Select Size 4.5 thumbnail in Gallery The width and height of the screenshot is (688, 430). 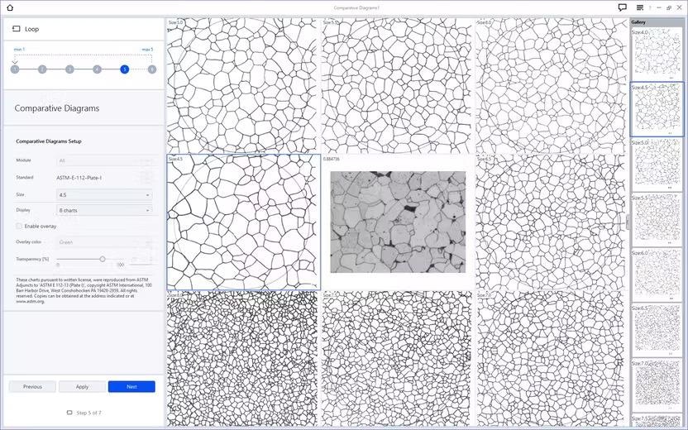coord(657,109)
